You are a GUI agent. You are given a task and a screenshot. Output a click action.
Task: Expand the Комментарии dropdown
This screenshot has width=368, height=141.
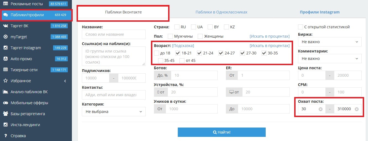coord(330,59)
